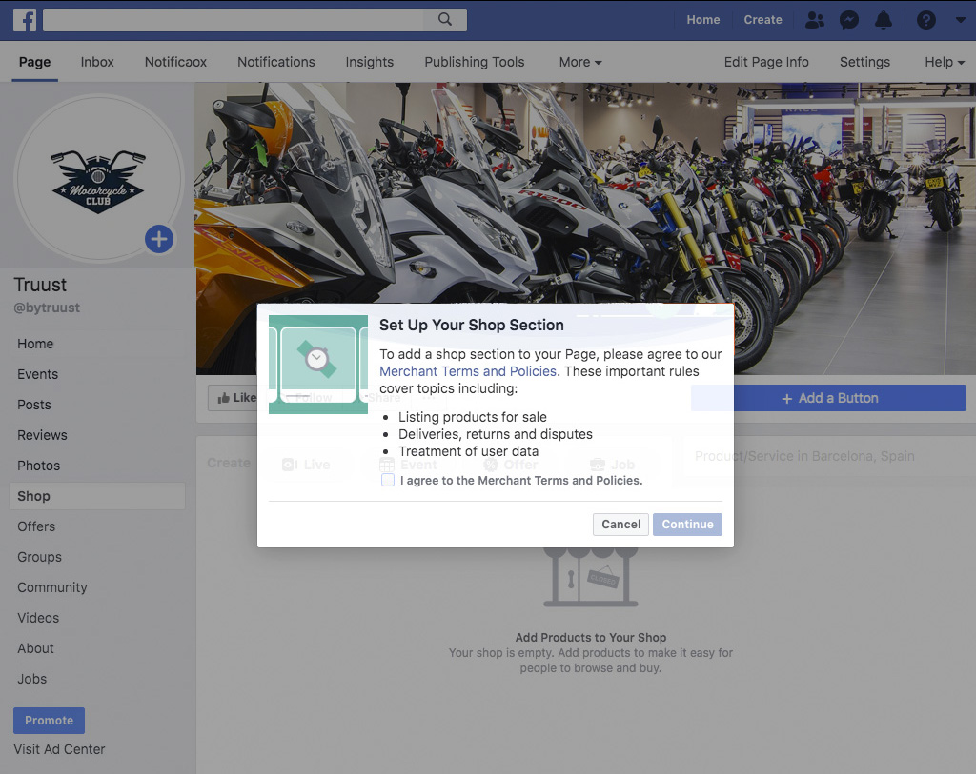Click the Facebook logo icon
This screenshot has width=976, height=774.
coord(25,20)
